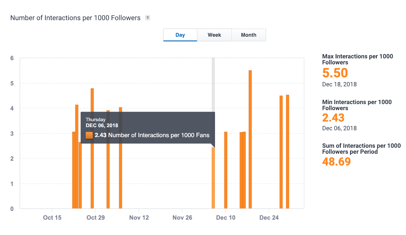The height and width of the screenshot is (235, 406).
Task: Click the Sum of Interactions value 48.69
Action: (337, 162)
